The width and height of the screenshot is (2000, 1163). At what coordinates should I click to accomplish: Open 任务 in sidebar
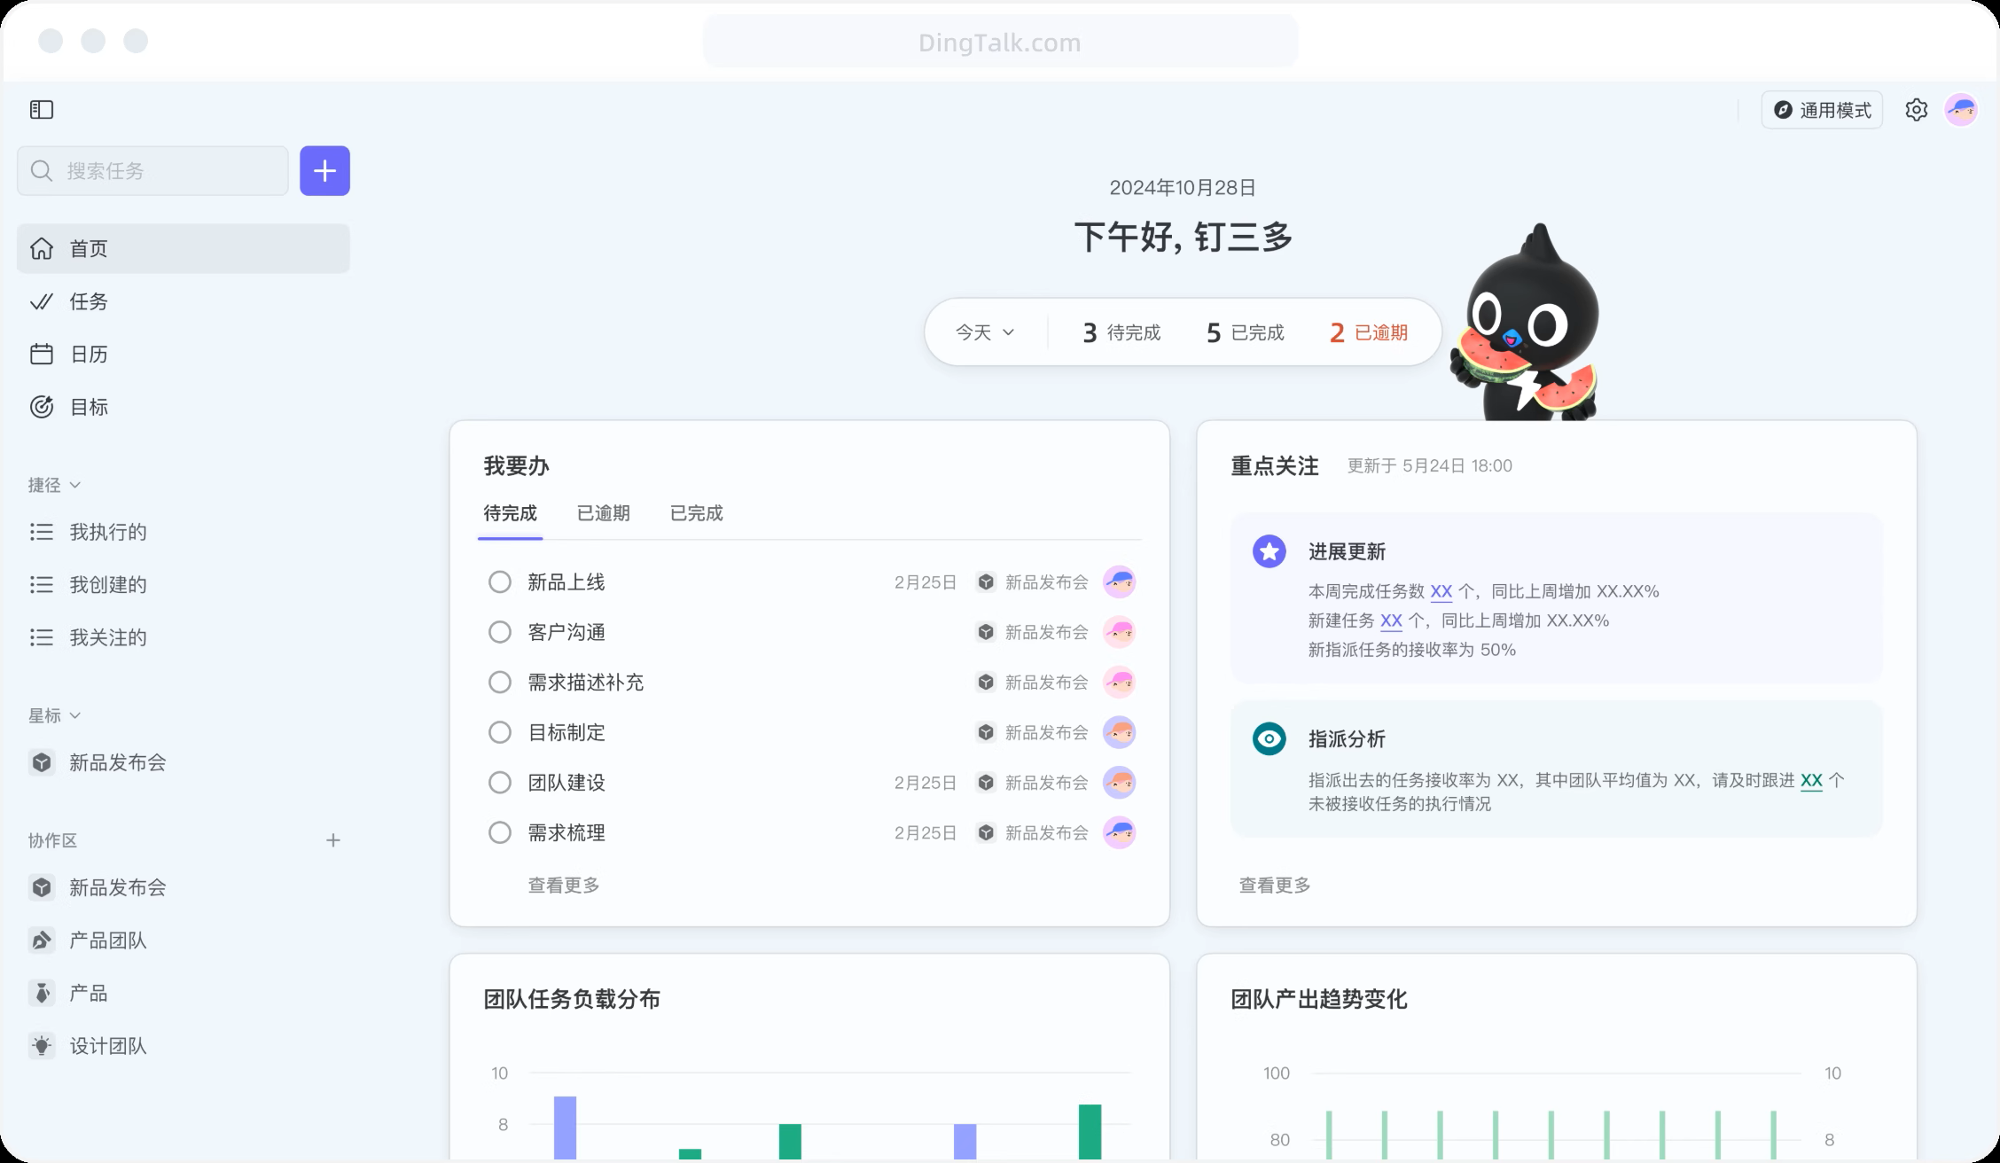click(x=184, y=301)
